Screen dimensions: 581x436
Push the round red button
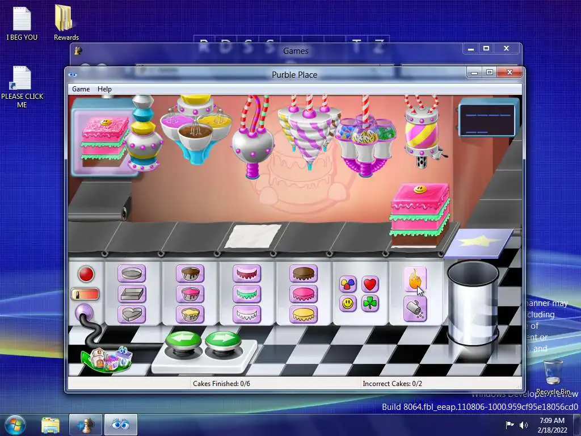86,274
